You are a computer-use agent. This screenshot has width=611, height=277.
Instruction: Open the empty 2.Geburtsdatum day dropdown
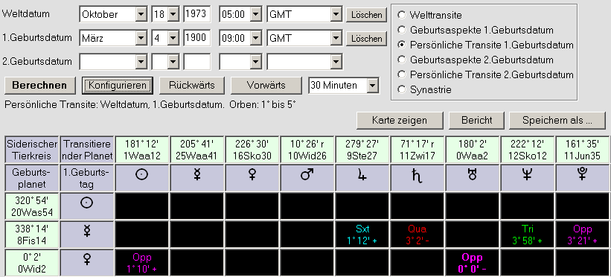tap(173, 62)
